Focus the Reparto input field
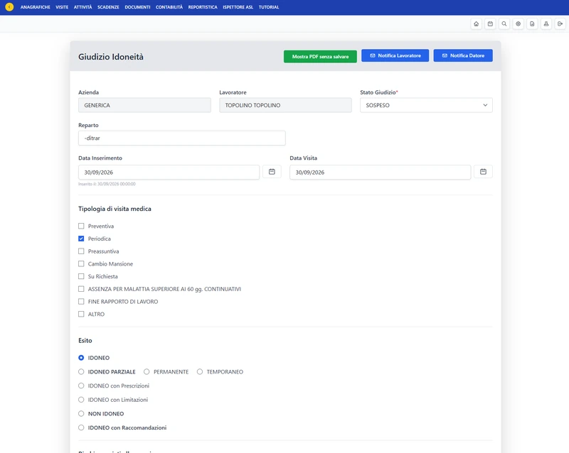The height and width of the screenshot is (453, 569). point(182,138)
